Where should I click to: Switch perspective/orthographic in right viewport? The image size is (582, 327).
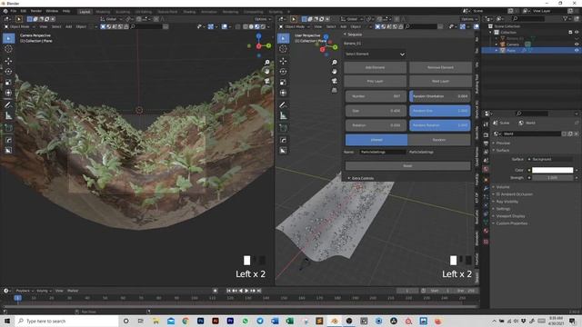pyautogui.click(x=334, y=90)
